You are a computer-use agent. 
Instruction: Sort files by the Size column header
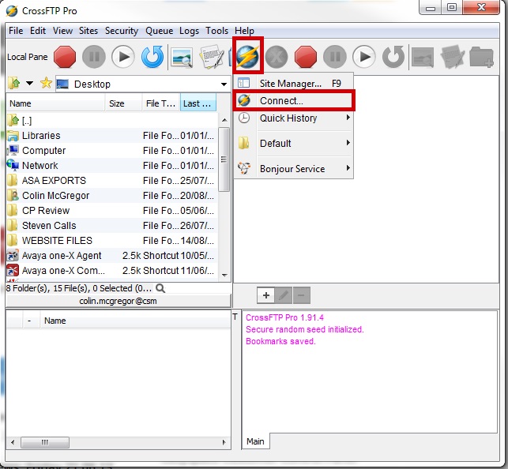(x=117, y=103)
